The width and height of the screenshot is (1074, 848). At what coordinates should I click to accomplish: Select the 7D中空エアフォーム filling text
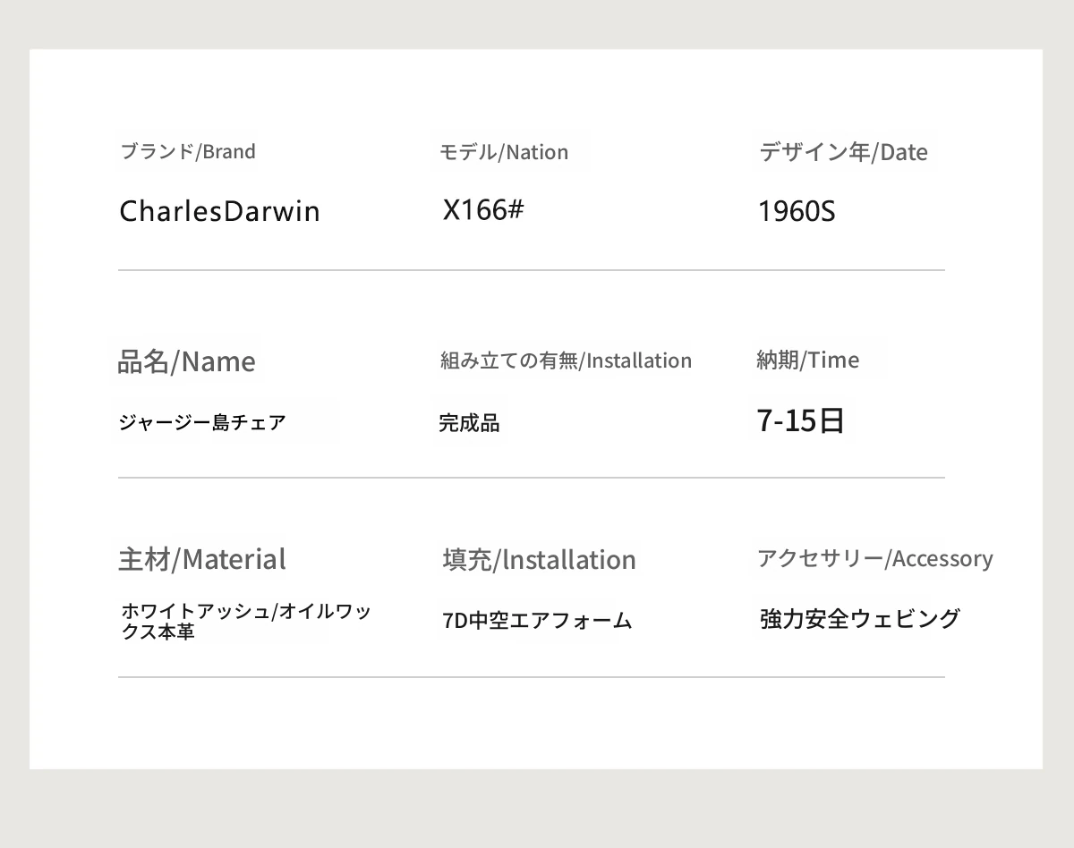(x=537, y=620)
